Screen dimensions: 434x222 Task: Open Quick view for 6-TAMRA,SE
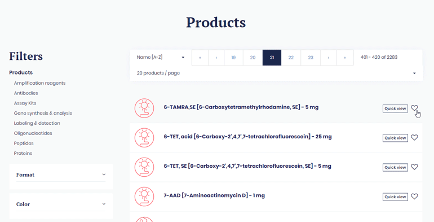click(x=395, y=108)
